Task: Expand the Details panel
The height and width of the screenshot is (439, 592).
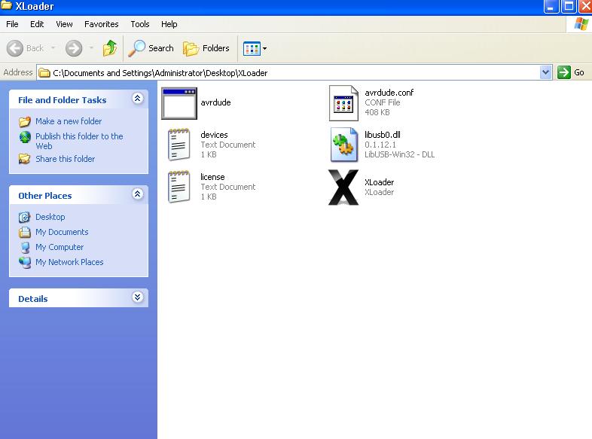Action: [x=137, y=297]
